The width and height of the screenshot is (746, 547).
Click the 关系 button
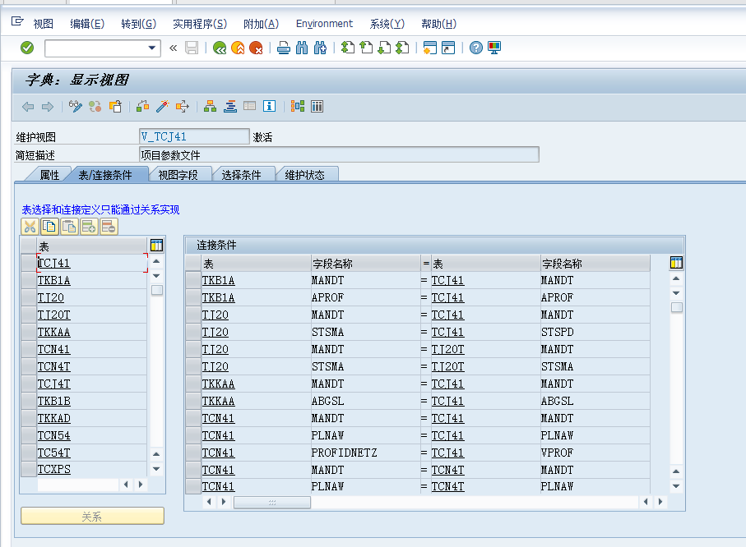[91, 516]
